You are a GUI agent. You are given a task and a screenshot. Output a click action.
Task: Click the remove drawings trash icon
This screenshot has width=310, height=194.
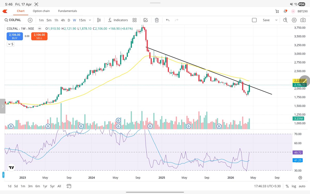pos(157,20)
